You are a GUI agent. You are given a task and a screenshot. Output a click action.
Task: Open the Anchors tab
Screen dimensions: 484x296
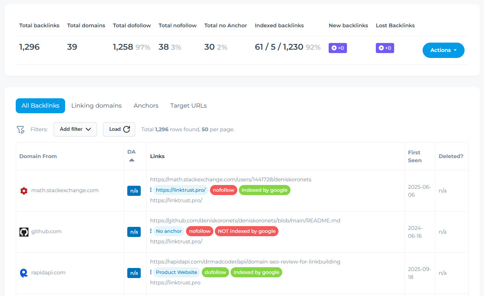(x=146, y=106)
